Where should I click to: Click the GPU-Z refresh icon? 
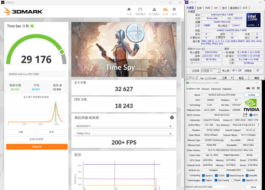253,88
